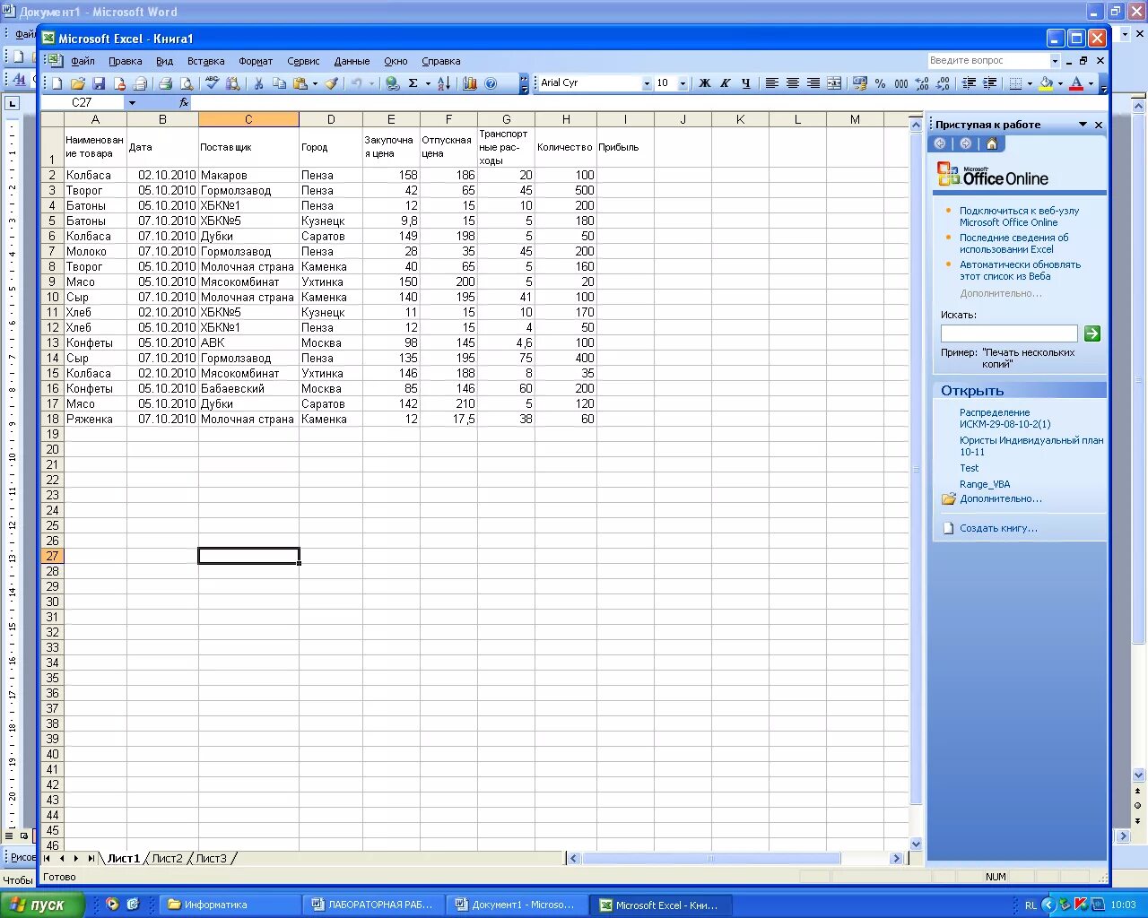Apply Currency format icon
This screenshot has height=918, width=1148.
[860, 83]
